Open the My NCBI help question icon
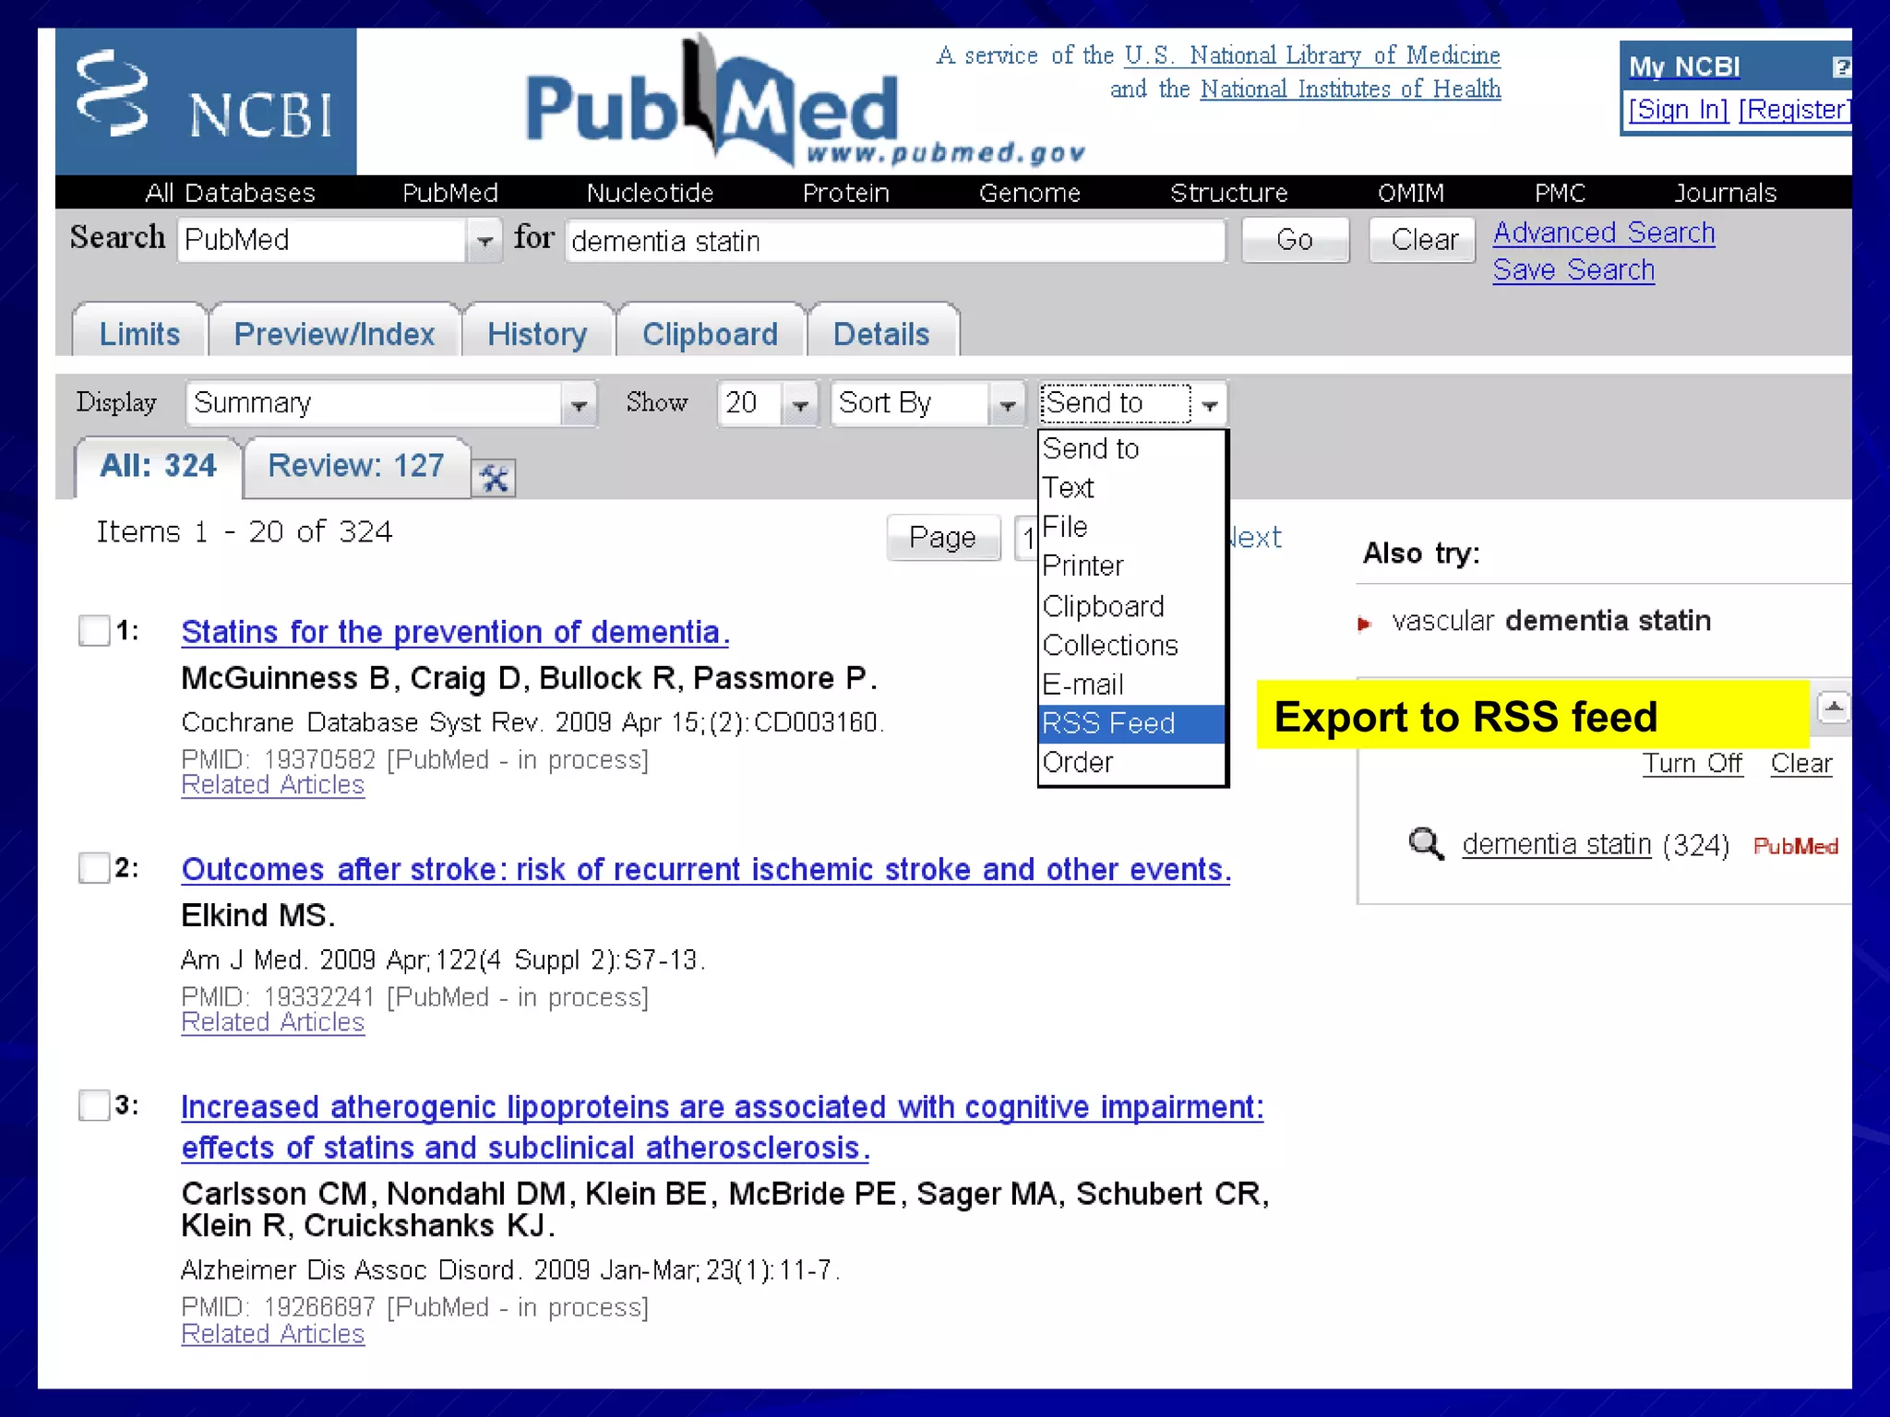Viewport: 1890px width, 1417px height. click(1840, 67)
